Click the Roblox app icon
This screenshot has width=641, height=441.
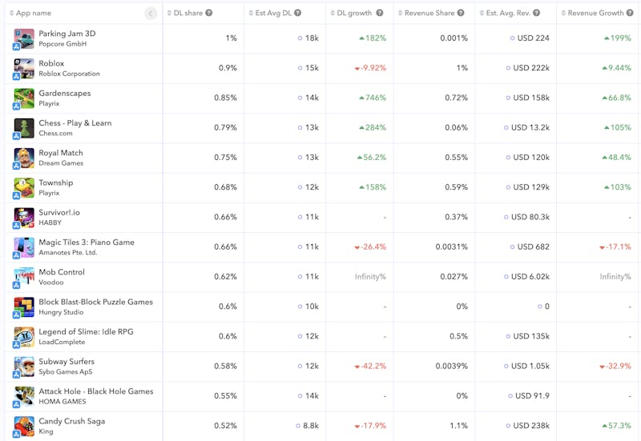[24, 68]
